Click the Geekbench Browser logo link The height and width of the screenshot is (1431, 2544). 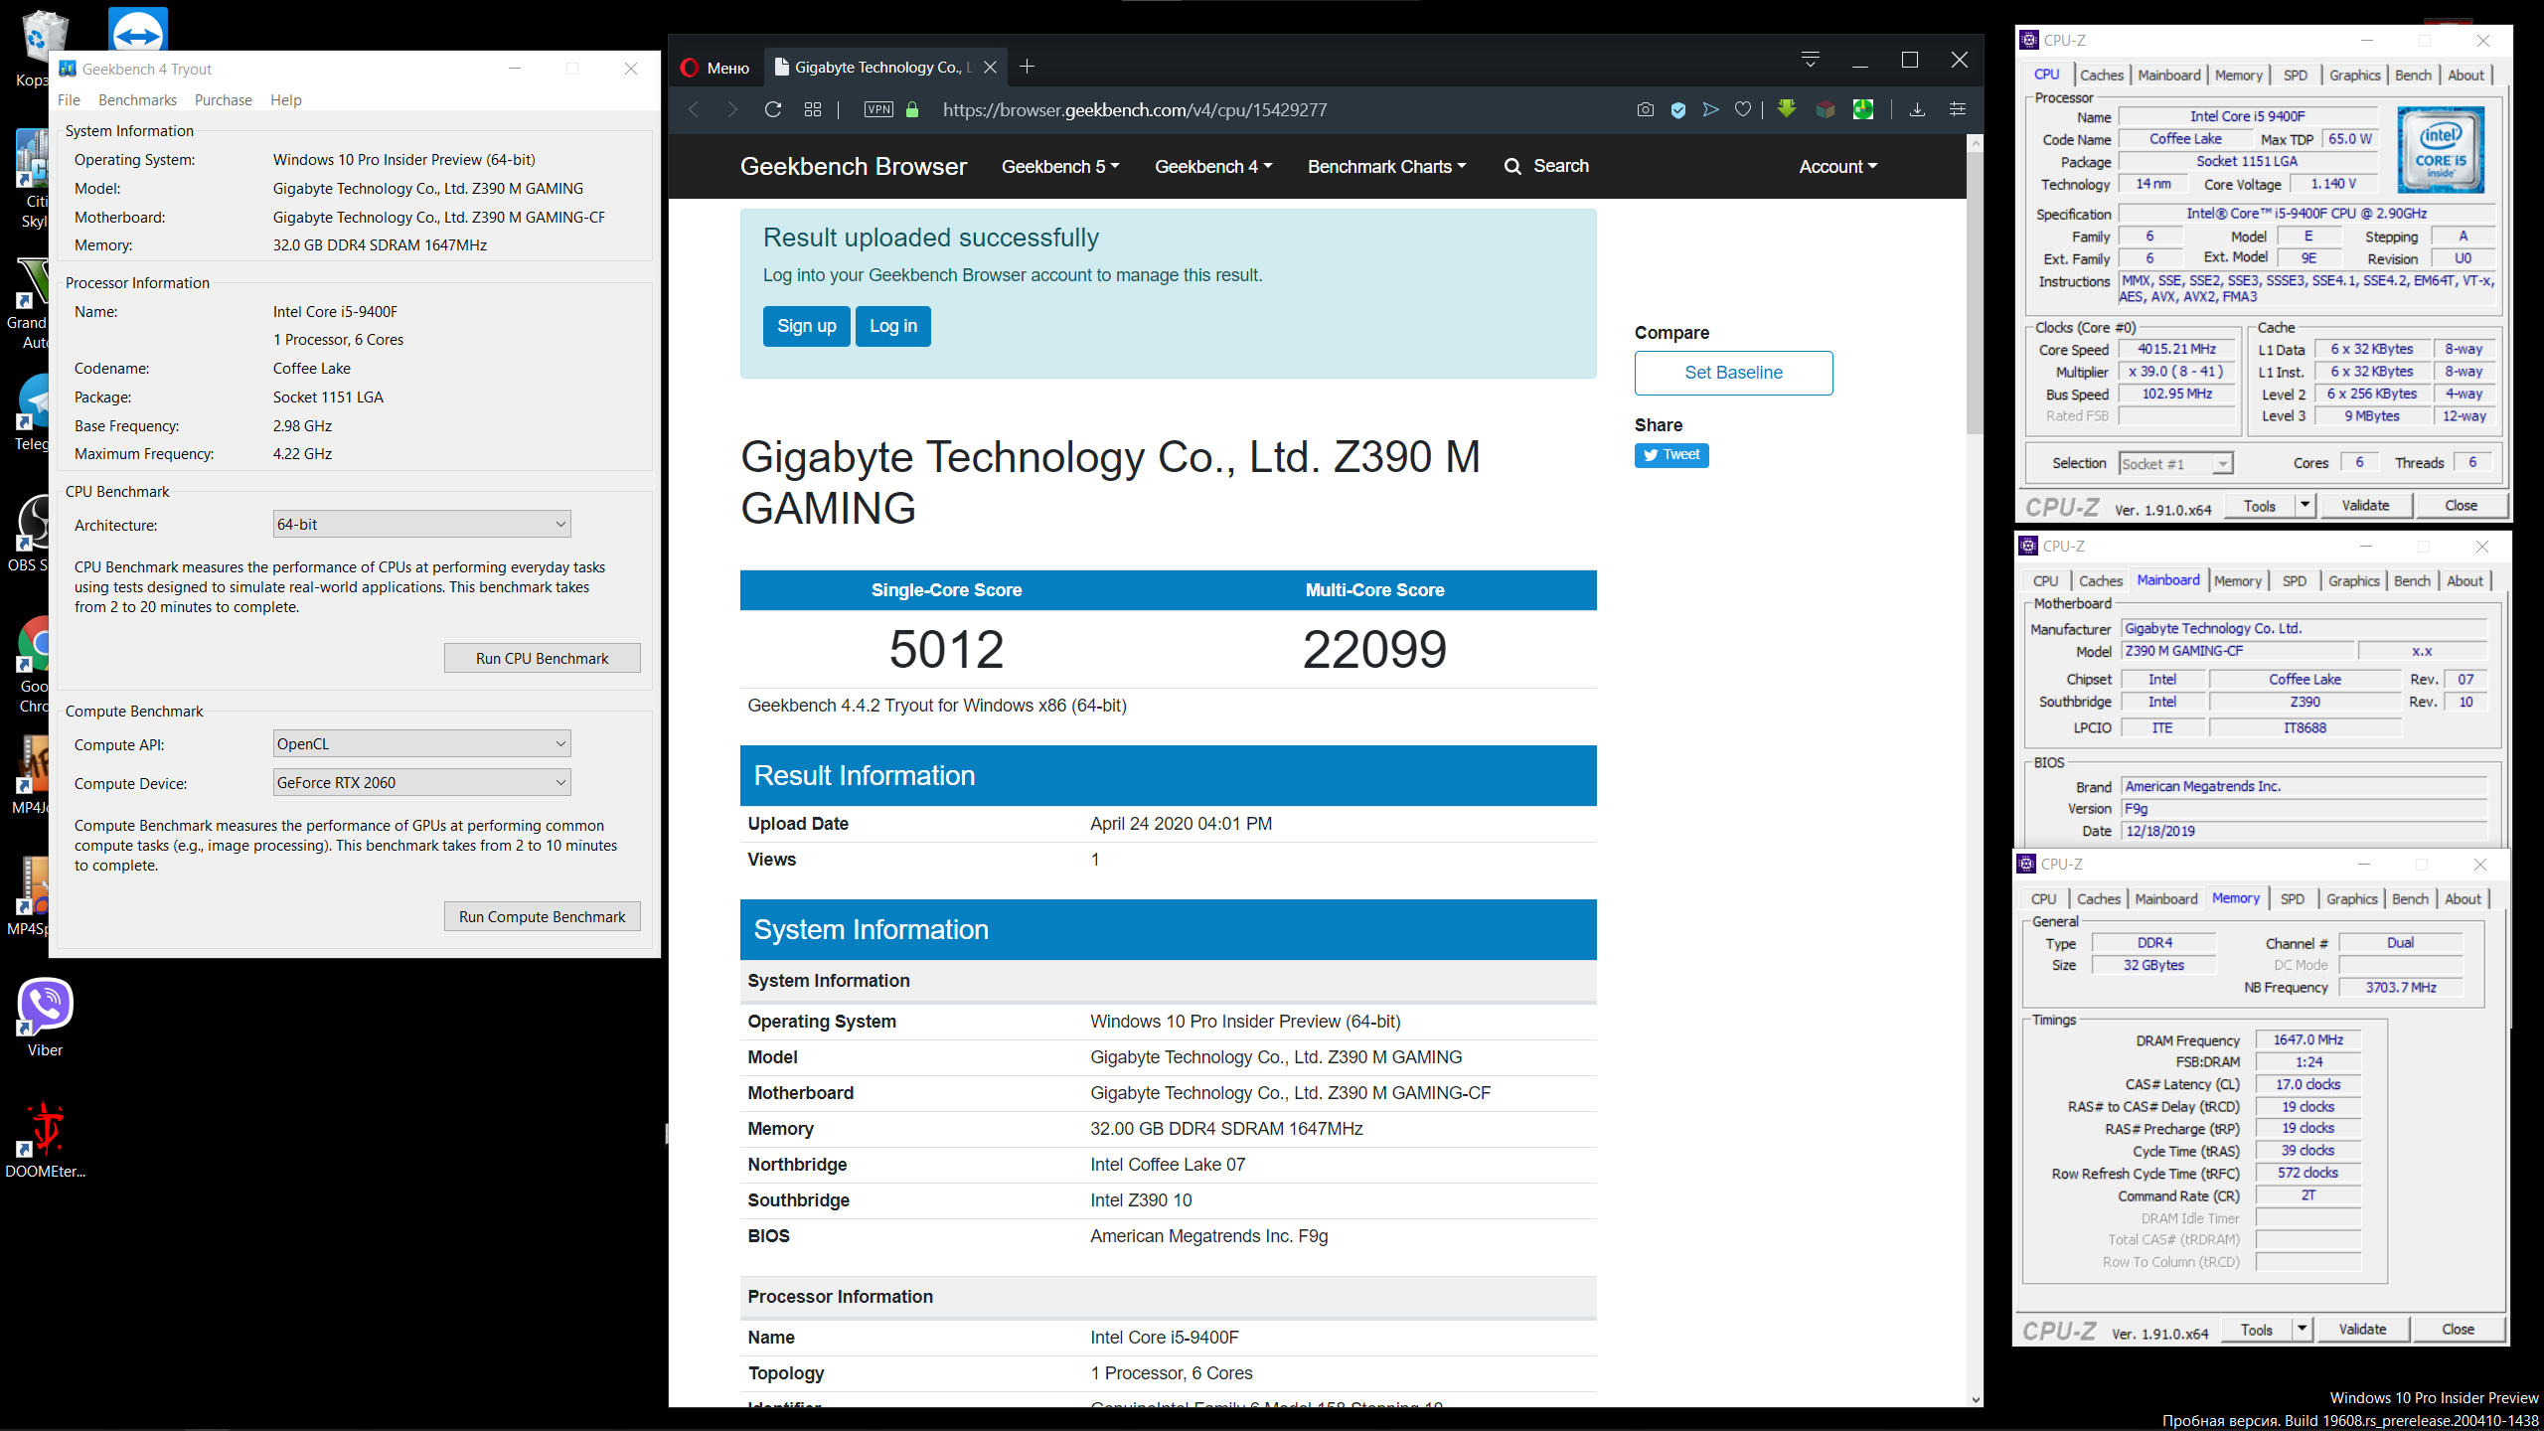click(x=854, y=166)
